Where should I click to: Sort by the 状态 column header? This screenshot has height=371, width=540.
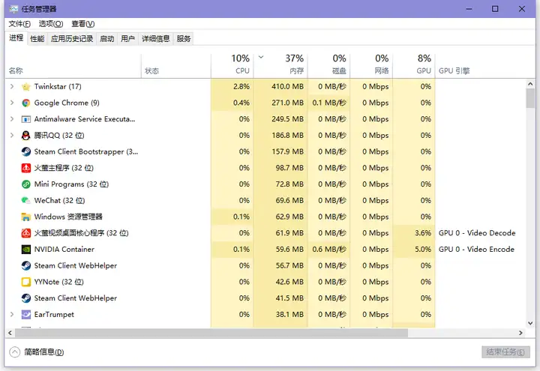(x=176, y=66)
